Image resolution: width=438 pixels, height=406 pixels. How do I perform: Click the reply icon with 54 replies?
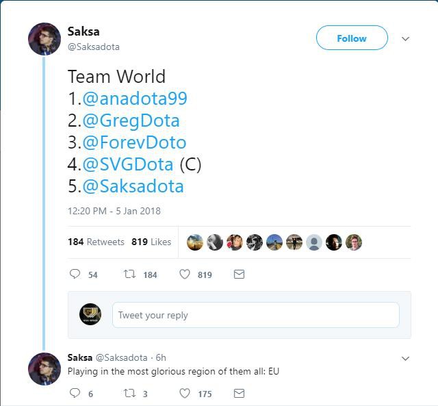pos(75,274)
